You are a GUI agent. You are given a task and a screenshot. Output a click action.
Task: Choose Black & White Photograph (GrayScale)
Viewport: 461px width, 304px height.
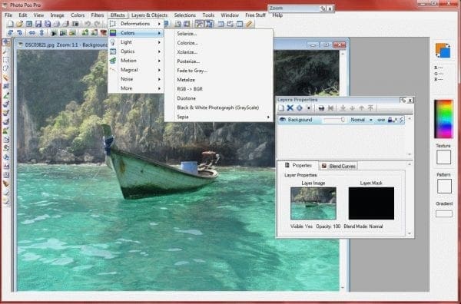pos(217,107)
